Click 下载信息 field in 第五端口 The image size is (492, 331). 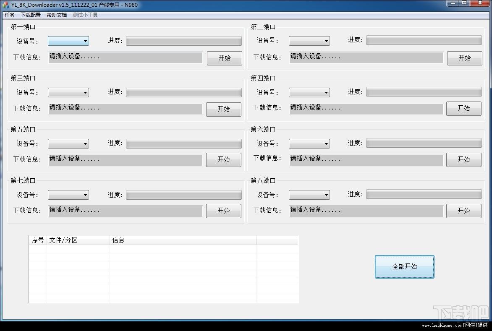pos(126,159)
